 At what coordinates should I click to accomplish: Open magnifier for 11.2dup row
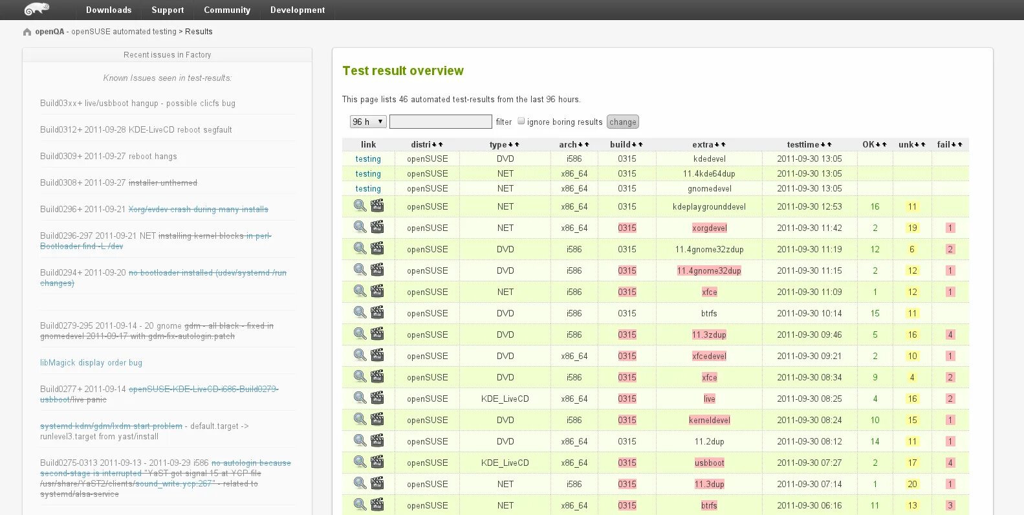(360, 440)
